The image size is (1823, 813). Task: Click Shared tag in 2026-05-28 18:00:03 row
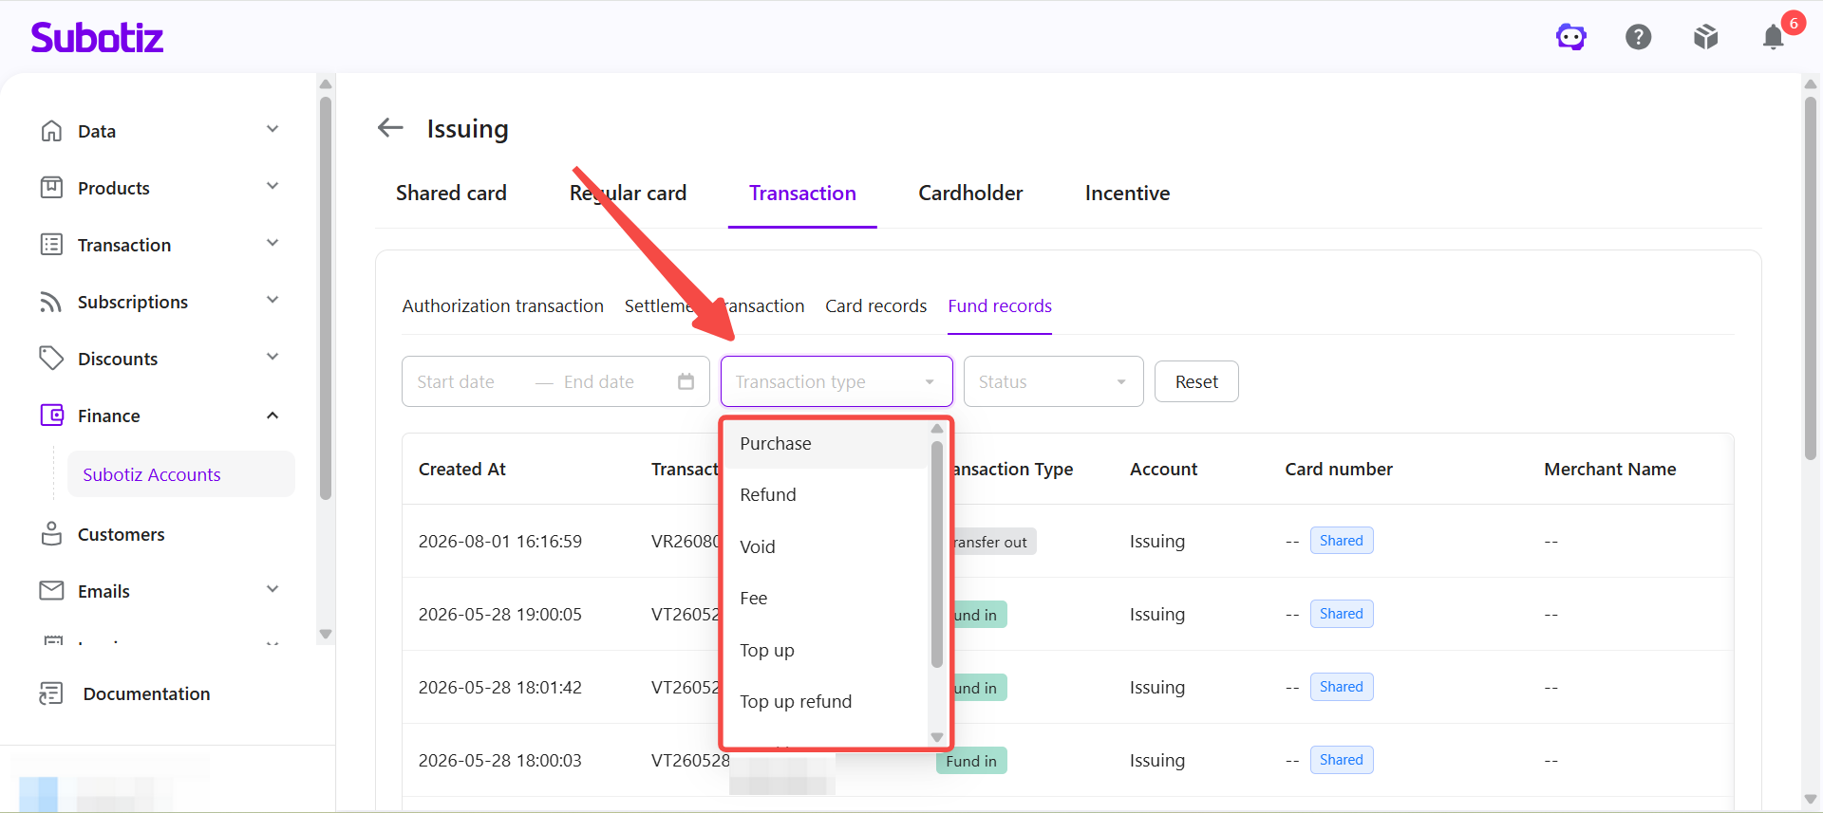[1342, 760]
